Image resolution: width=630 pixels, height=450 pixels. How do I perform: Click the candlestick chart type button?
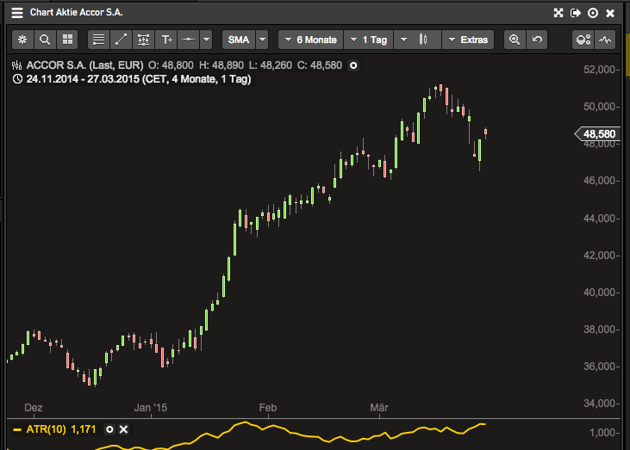coord(423,40)
